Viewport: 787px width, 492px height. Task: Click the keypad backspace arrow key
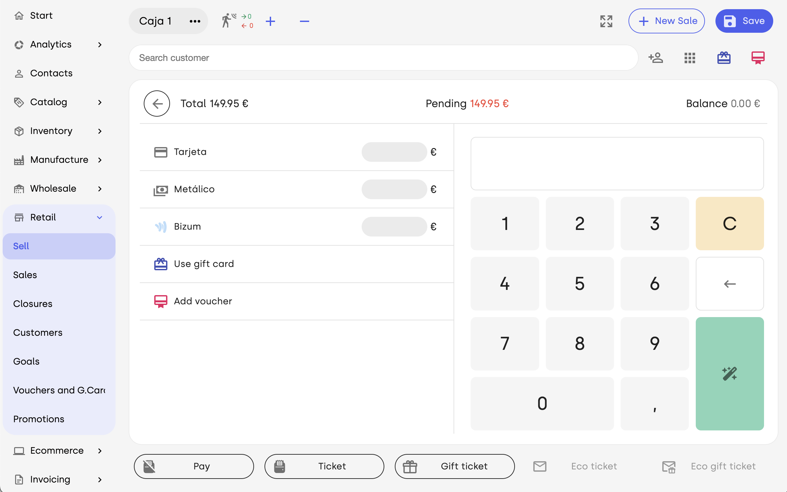coord(730,284)
